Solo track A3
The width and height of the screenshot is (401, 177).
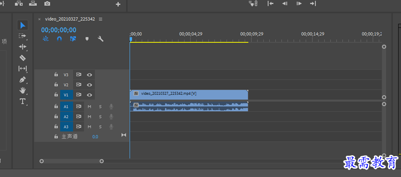100,126
